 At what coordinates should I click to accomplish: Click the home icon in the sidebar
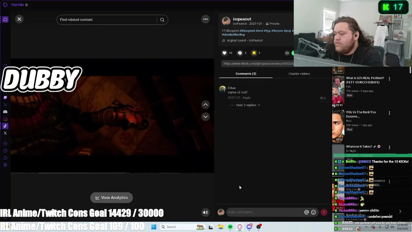[x=5, y=20]
